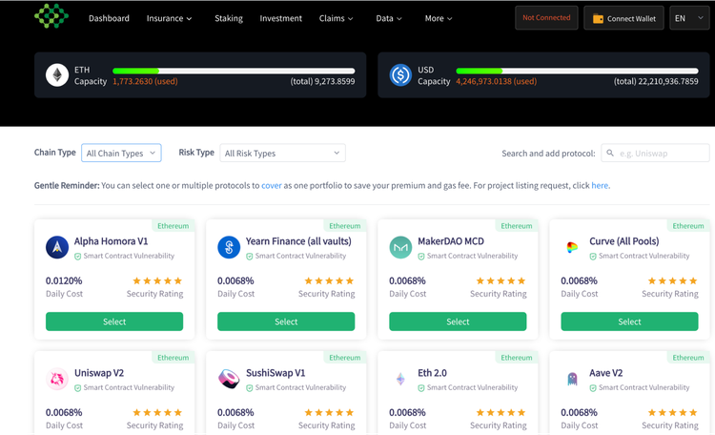Click the ETH capacity progress bar
The image size is (715, 435).
pos(234,71)
